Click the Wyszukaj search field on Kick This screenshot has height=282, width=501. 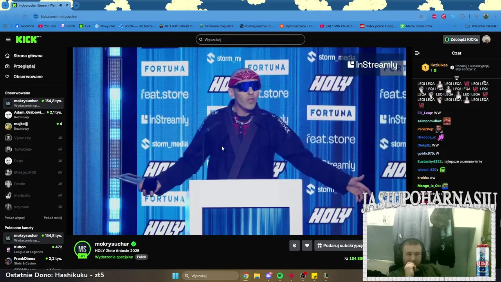pyautogui.click(x=250, y=40)
